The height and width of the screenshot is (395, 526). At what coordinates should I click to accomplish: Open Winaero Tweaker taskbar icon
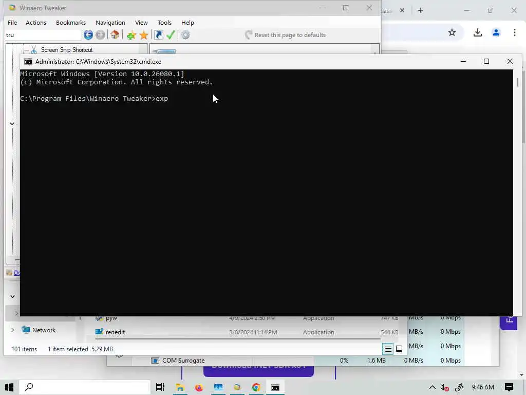click(x=237, y=387)
